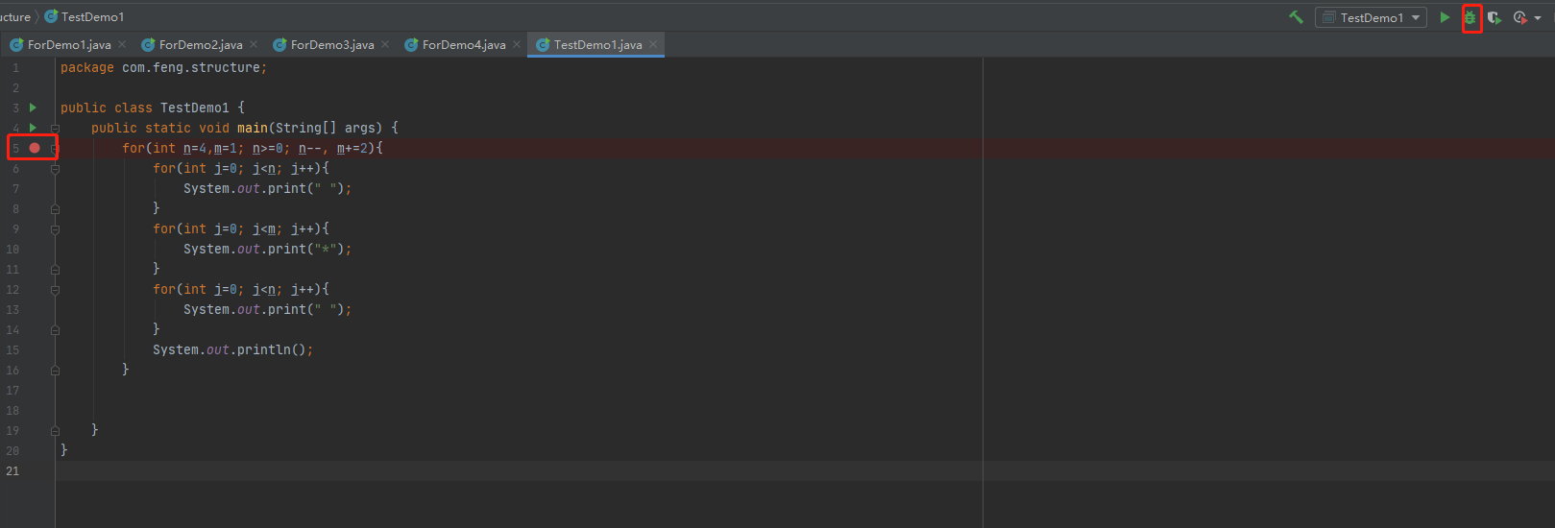Click line number 15 in the gutter
Image resolution: width=1555 pixels, height=528 pixels.
pos(12,349)
